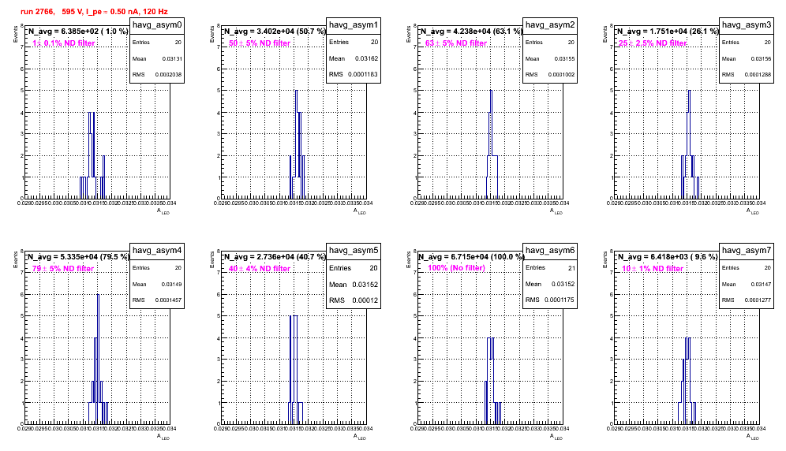
Task: Click the N_avg = 6.715e+04 label
Action: tap(470, 256)
